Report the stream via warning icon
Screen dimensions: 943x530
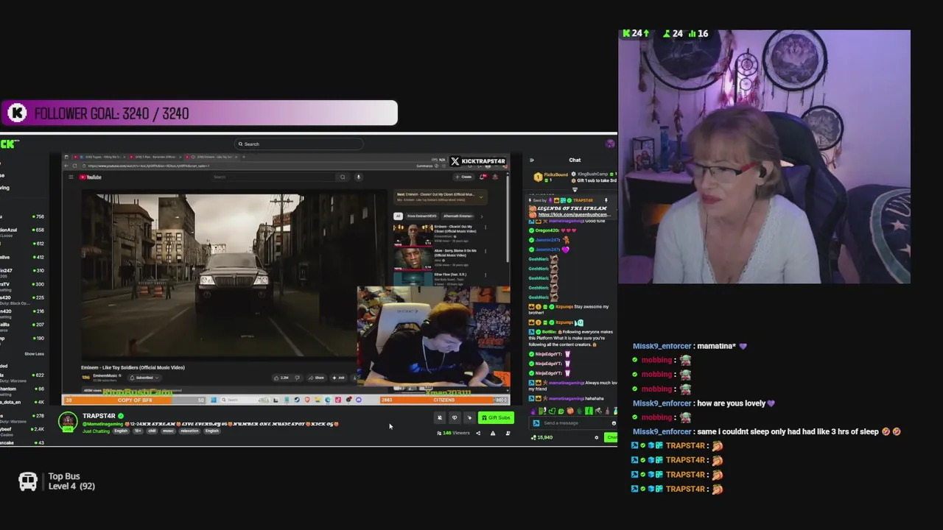(493, 434)
